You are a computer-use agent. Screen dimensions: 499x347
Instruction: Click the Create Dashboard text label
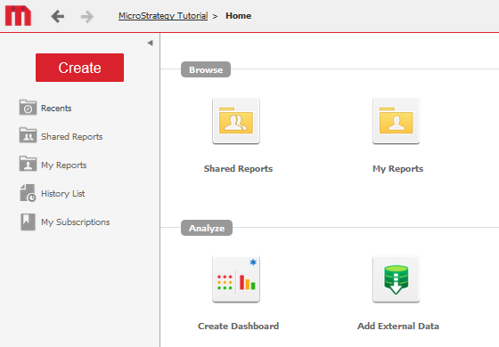239,326
